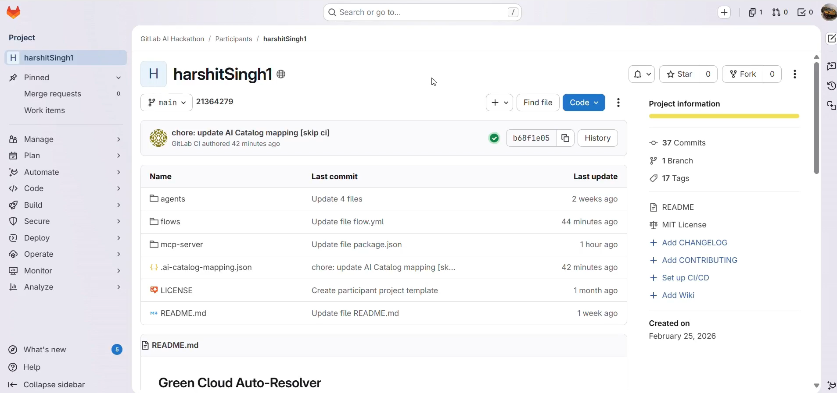Screen dimensions: 837x393
Task: Open the agents folder
Action: pos(173,199)
